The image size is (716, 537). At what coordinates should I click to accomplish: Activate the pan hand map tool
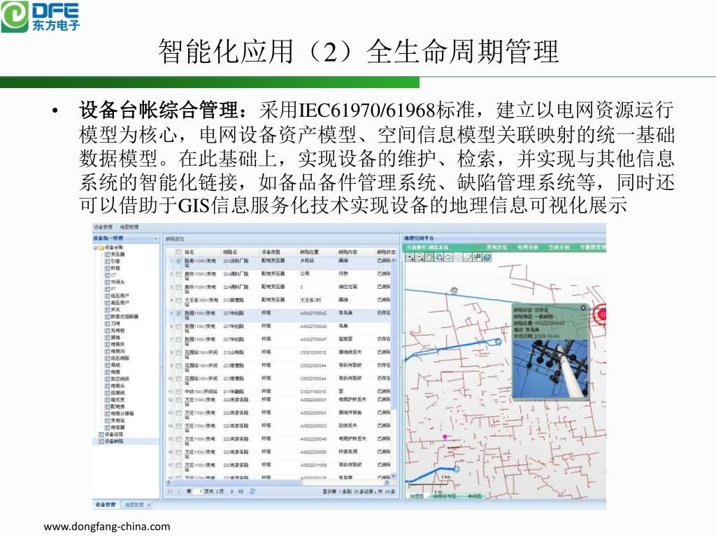click(x=429, y=257)
